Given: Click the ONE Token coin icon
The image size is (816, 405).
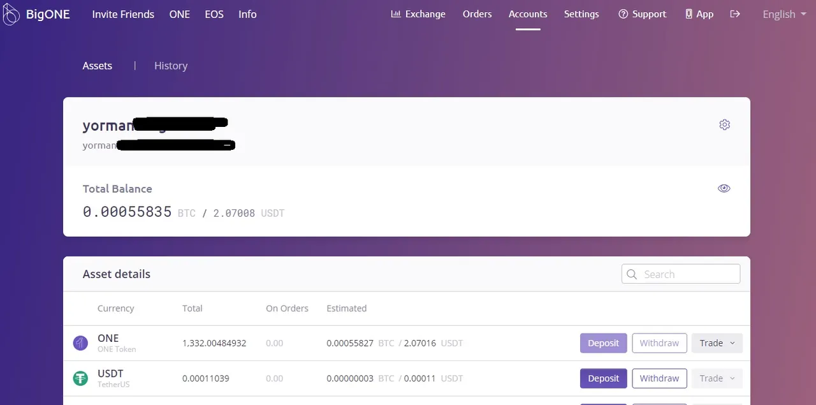Looking at the screenshot, I should (80, 343).
